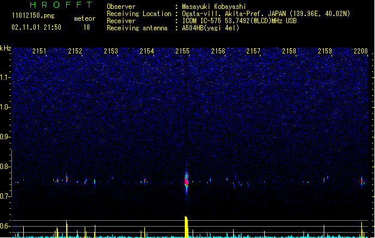Click the "meteor" count label
Viewport: 375px width, 238px height.
click(85, 18)
